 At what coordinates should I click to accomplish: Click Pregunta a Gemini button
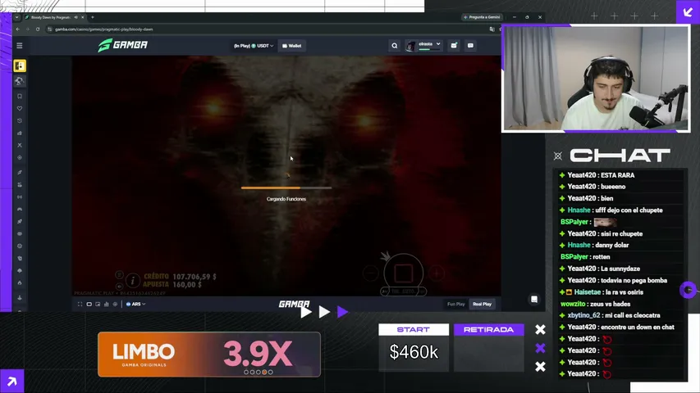[483, 17]
